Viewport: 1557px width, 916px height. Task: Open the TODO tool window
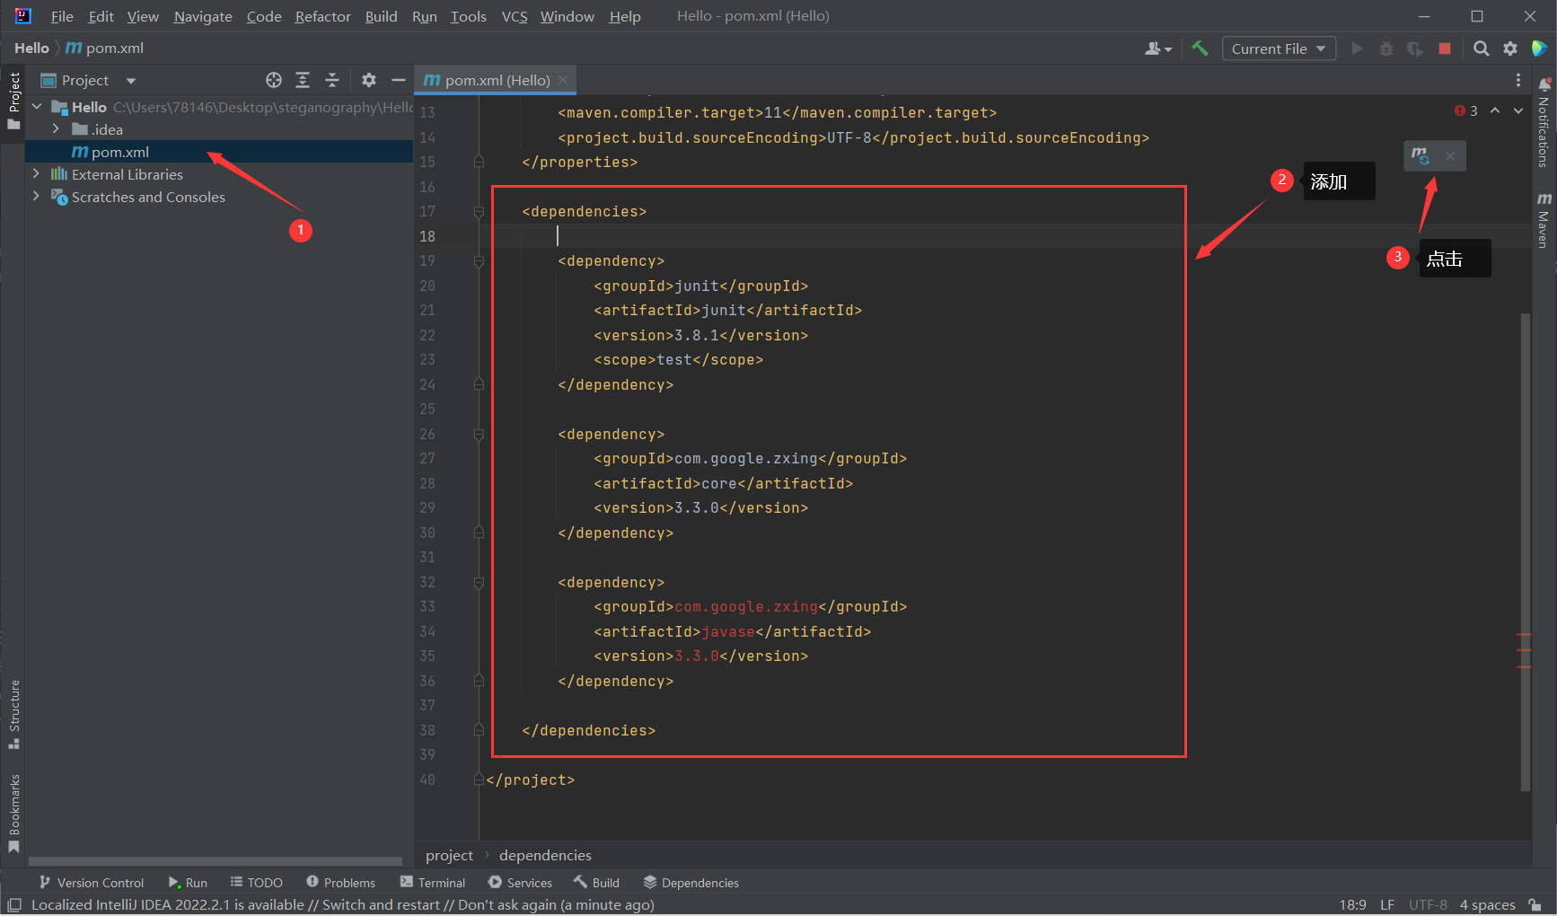pyautogui.click(x=256, y=883)
